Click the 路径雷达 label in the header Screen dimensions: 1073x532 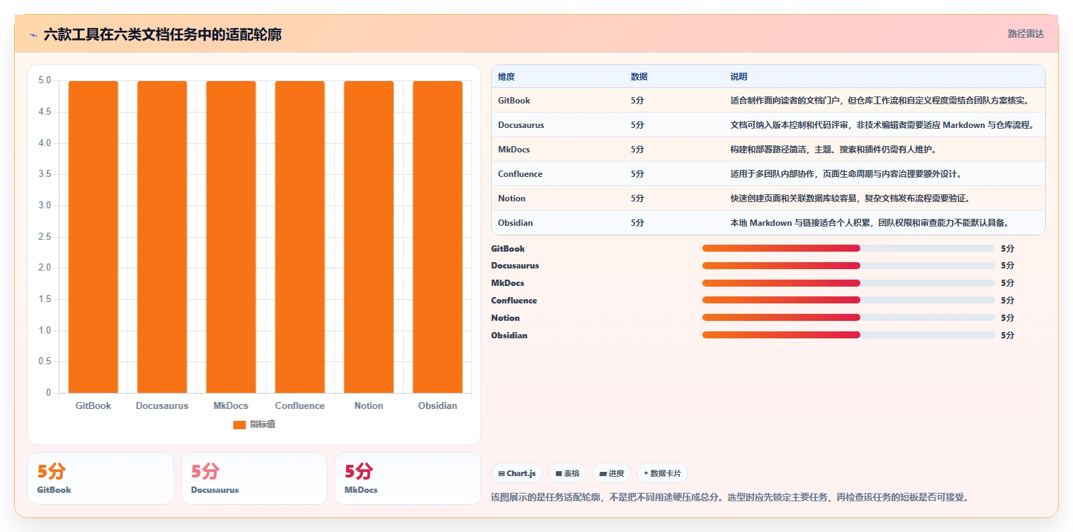click(x=1025, y=34)
